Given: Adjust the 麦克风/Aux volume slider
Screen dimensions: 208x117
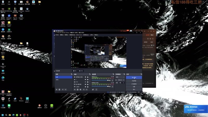Looking at the screenshot, I should click(x=100, y=81).
